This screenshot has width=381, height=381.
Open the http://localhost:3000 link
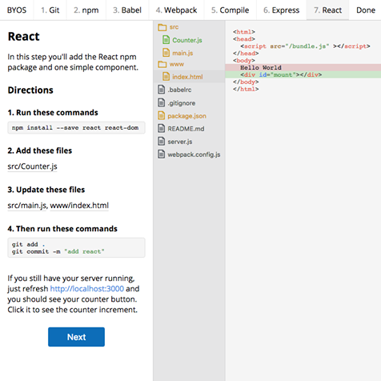pyautogui.click(x=87, y=289)
